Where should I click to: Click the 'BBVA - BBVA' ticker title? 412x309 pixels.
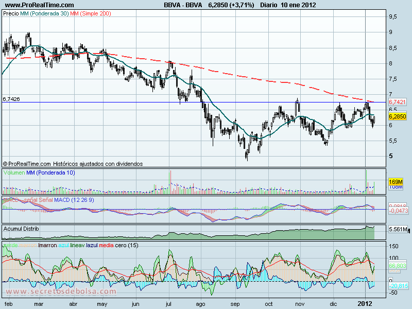pyautogui.click(x=183, y=5)
